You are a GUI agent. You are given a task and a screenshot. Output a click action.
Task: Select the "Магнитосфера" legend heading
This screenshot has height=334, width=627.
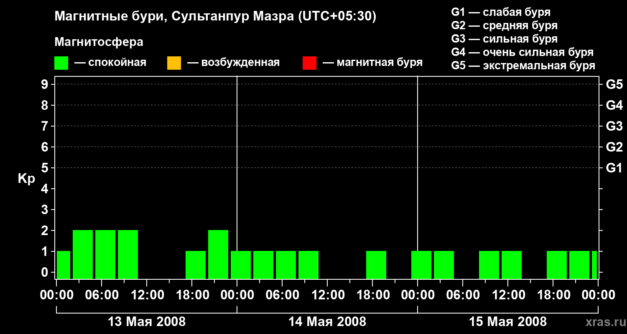(x=99, y=42)
